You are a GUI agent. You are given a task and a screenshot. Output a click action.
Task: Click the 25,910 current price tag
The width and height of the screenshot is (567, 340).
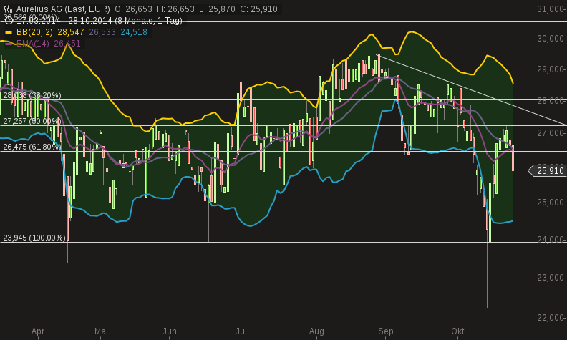coord(550,171)
